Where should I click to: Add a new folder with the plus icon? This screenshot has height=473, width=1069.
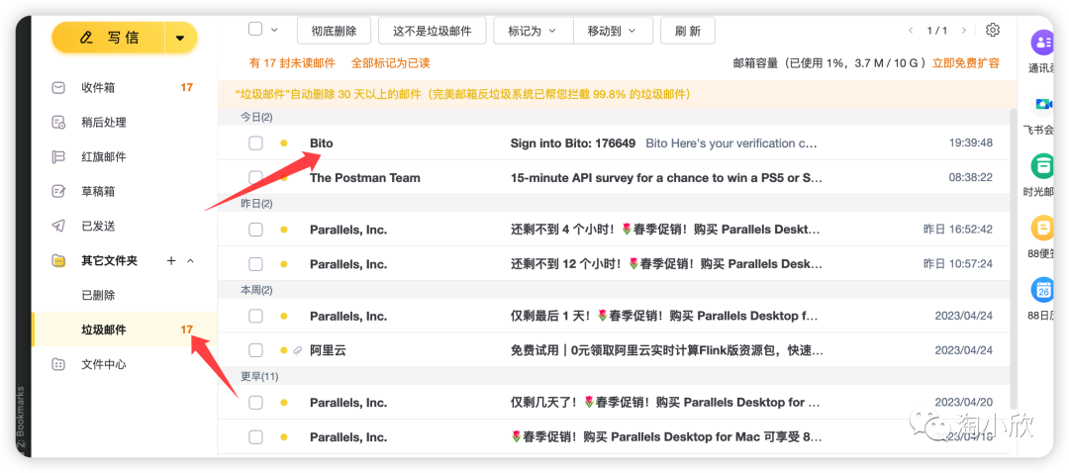[x=172, y=260]
